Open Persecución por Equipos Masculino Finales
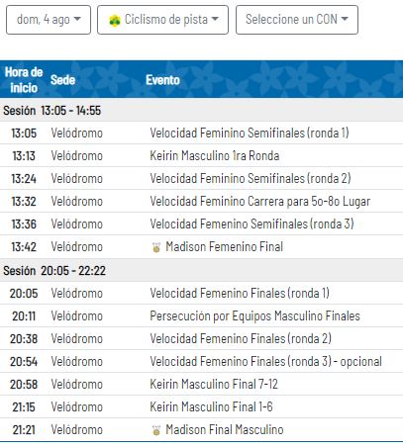This screenshot has height=447, width=403. (254, 316)
